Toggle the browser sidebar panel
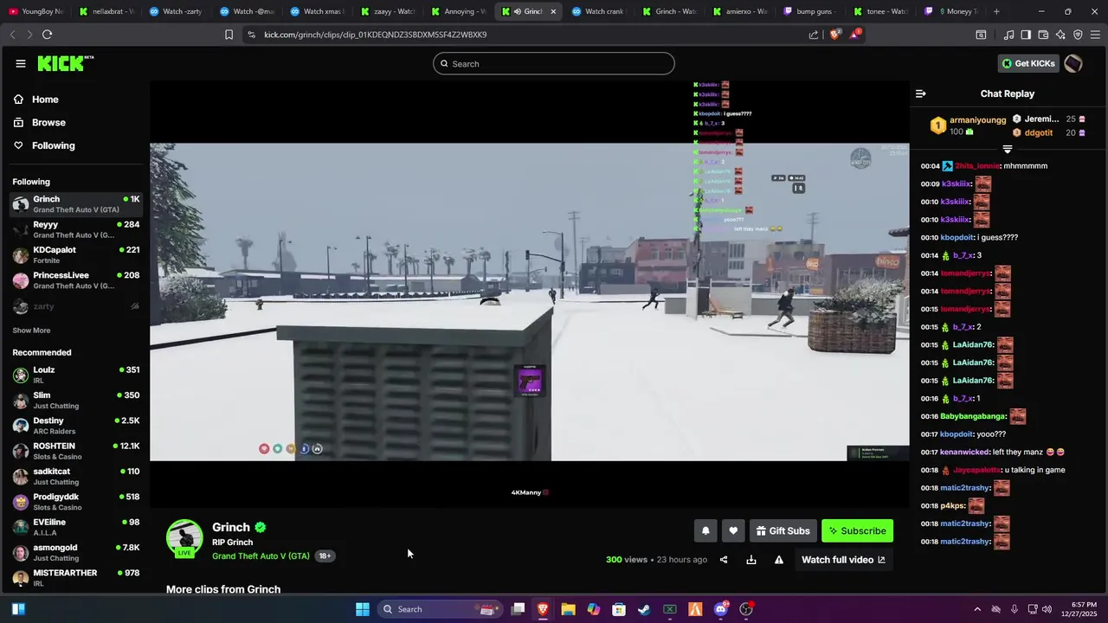Viewport: 1108px width, 623px height. tap(1026, 35)
